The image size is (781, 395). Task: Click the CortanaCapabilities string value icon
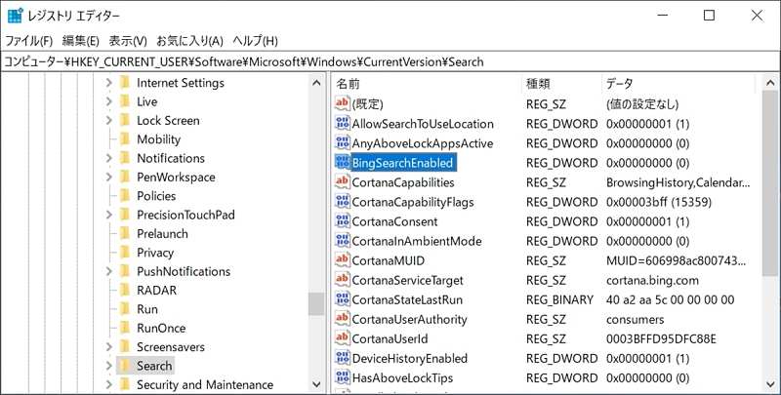(343, 181)
